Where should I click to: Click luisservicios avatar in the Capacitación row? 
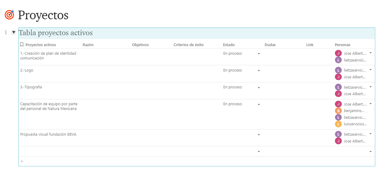point(338,124)
